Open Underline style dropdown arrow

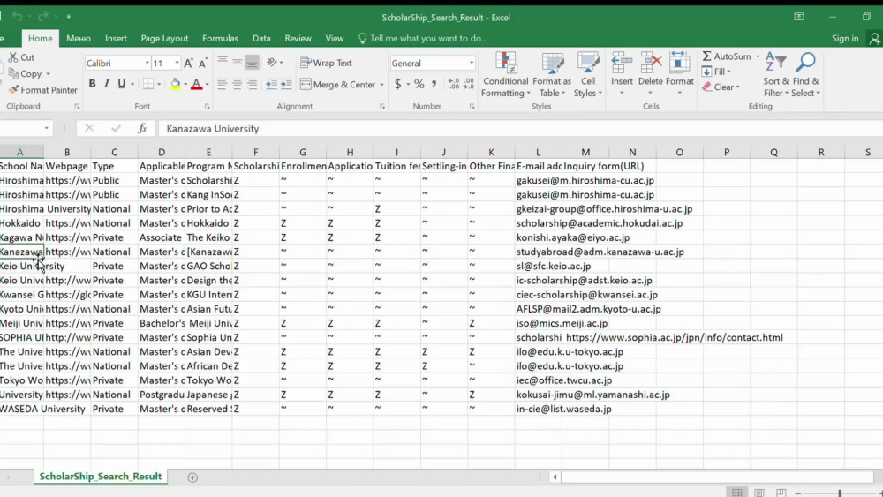click(x=132, y=84)
